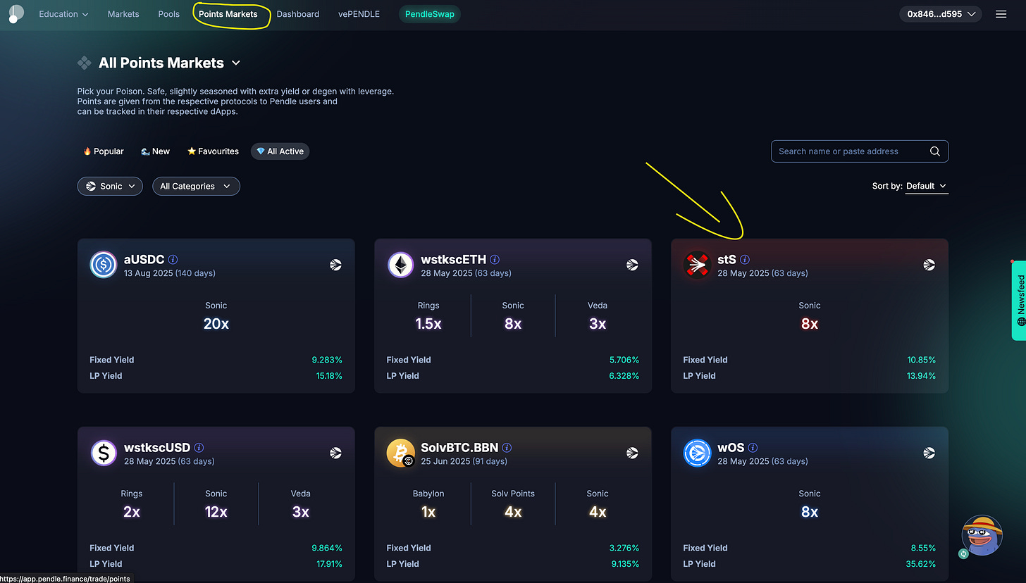Click the Pendle logo icon
The width and height of the screenshot is (1026, 583).
(x=16, y=13)
